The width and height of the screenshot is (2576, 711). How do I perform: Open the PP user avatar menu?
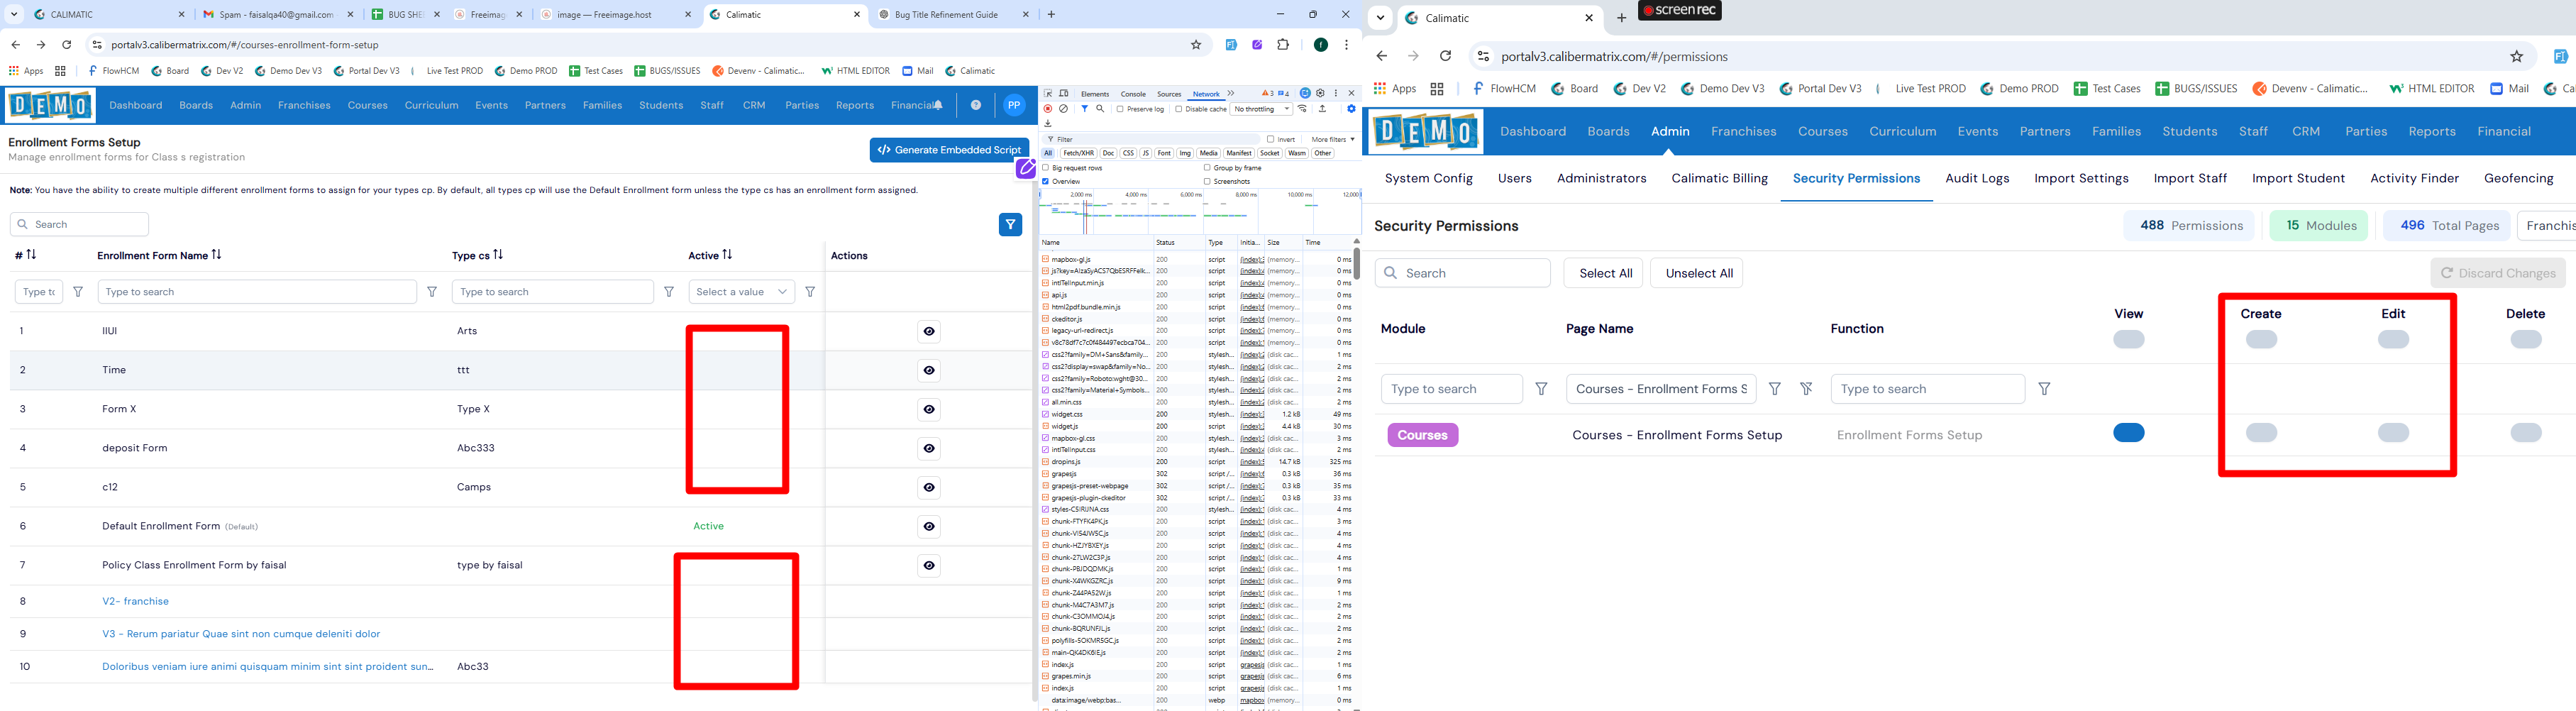tap(1014, 105)
